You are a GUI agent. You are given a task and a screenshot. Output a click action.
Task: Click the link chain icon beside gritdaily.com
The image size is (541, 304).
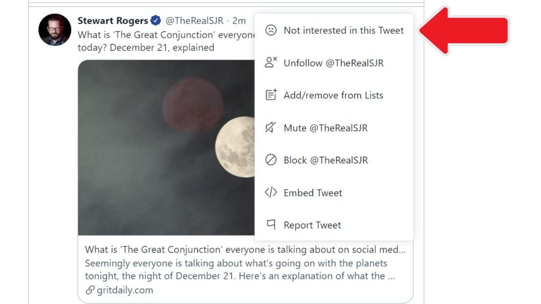(x=90, y=290)
